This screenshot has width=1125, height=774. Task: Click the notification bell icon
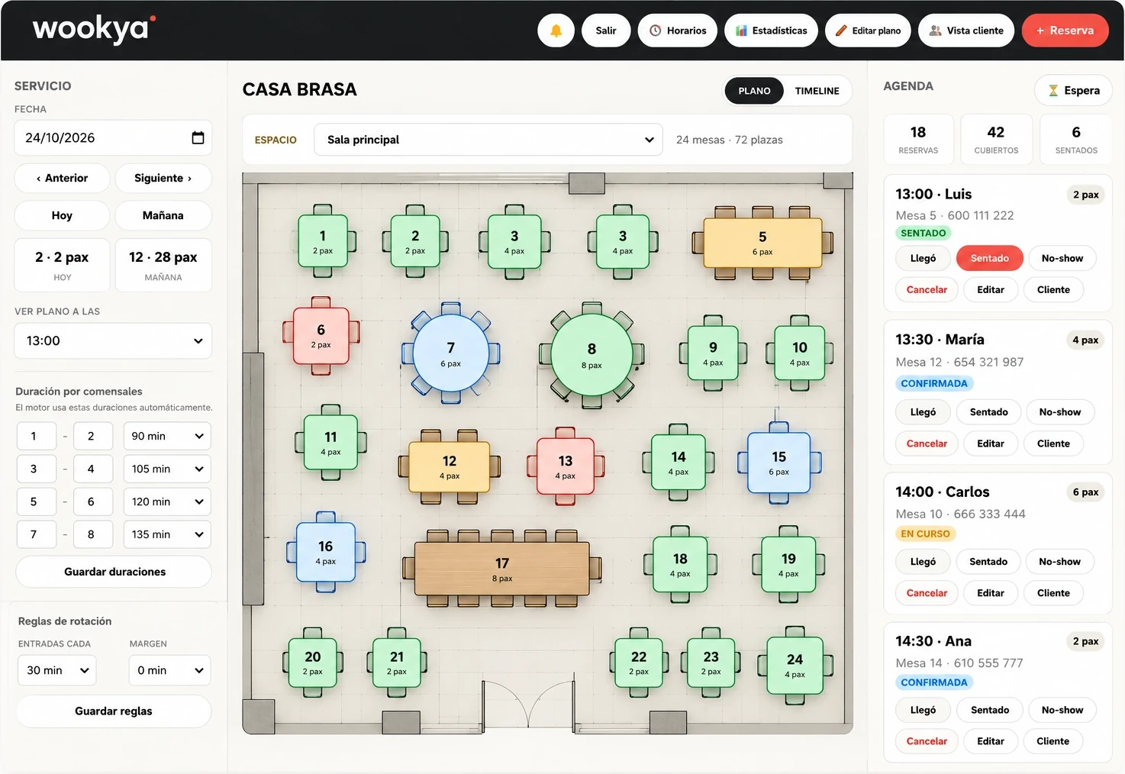[556, 31]
